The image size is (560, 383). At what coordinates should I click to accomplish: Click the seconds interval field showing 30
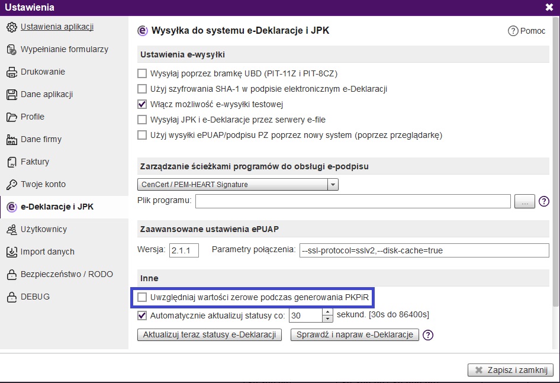[305, 316]
